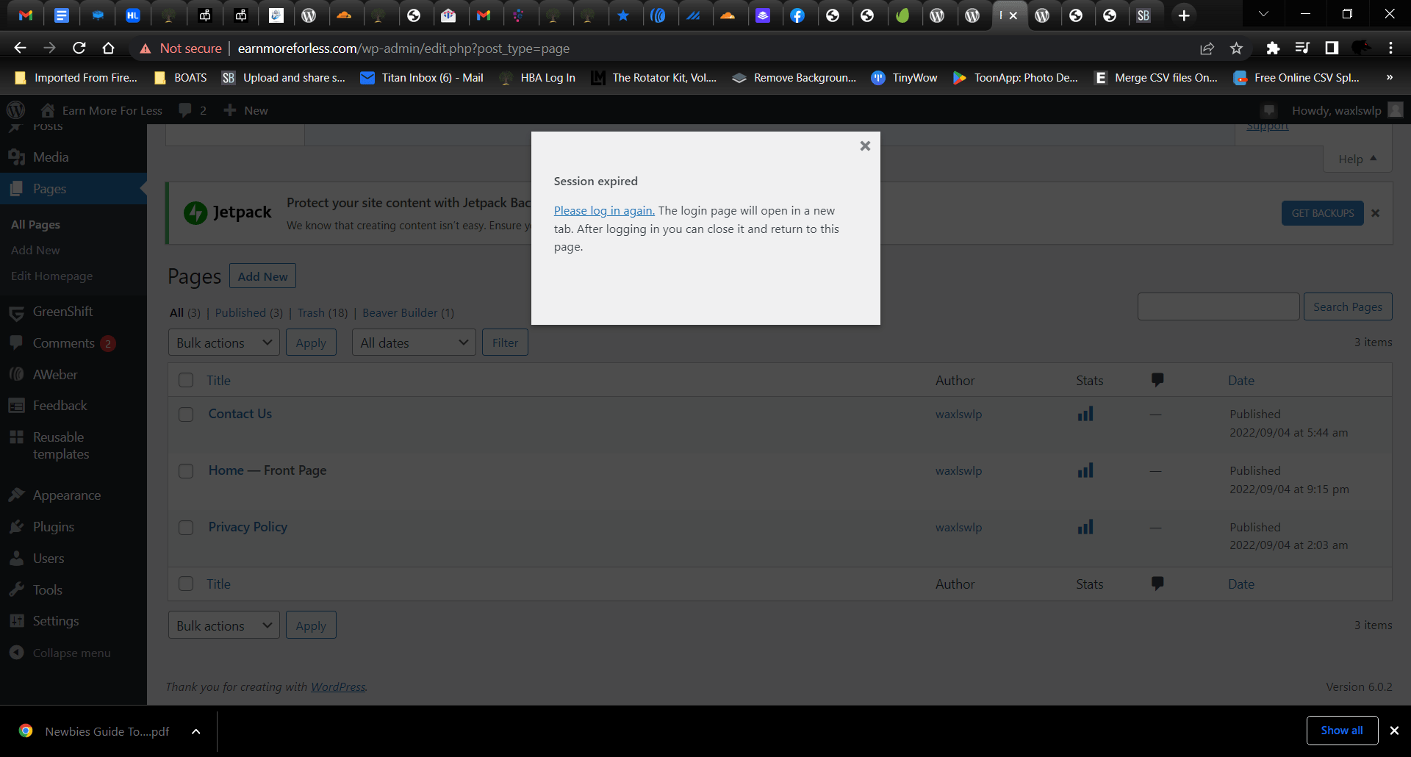
Task: Open the All dates dropdown
Action: click(x=413, y=342)
